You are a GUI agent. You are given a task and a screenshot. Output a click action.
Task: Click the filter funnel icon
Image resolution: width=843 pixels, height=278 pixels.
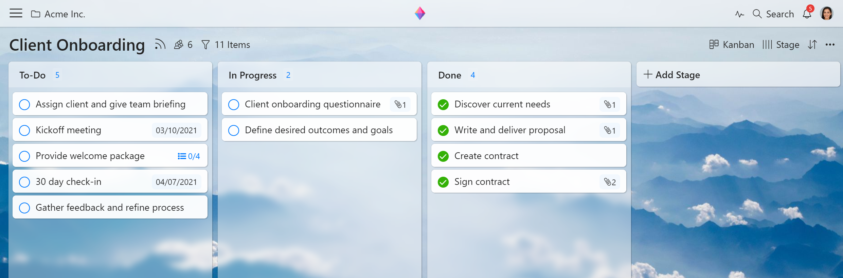(205, 45)
